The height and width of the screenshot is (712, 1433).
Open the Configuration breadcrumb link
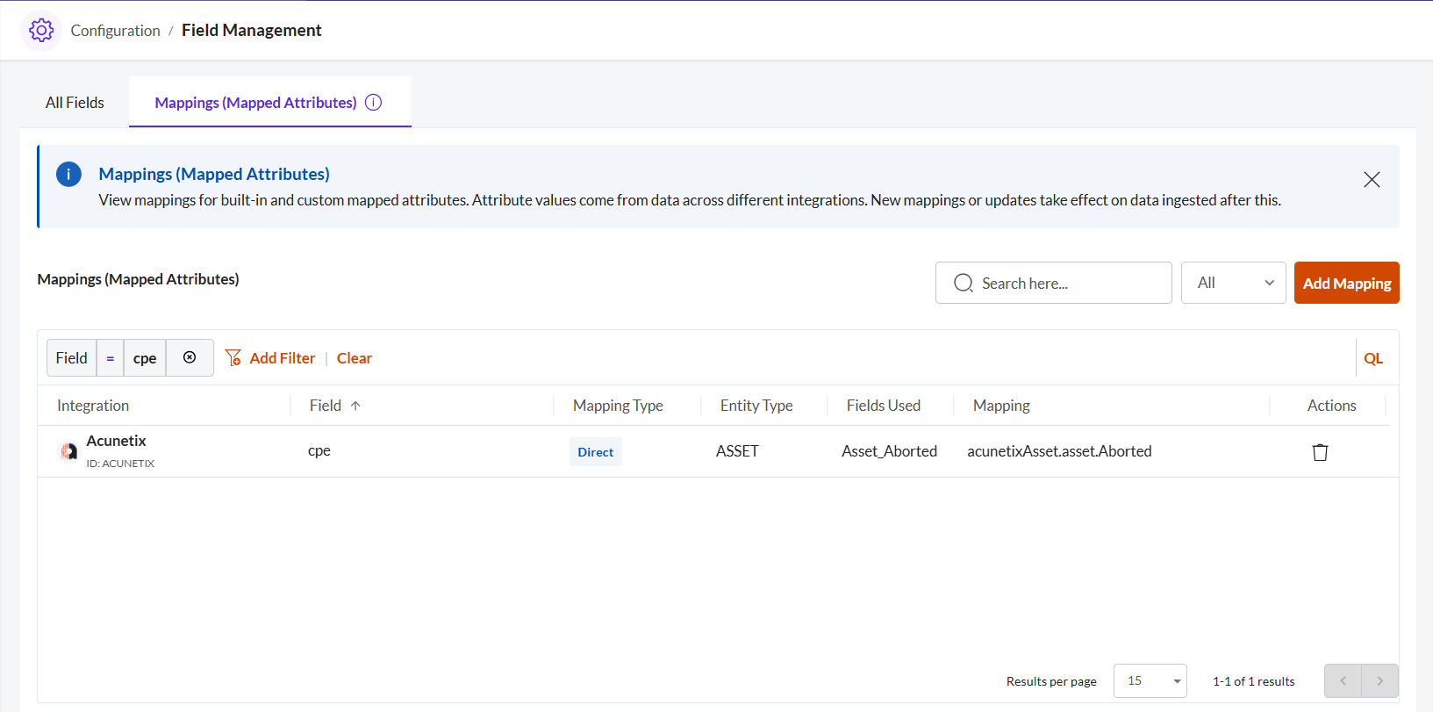pos(115,31)
